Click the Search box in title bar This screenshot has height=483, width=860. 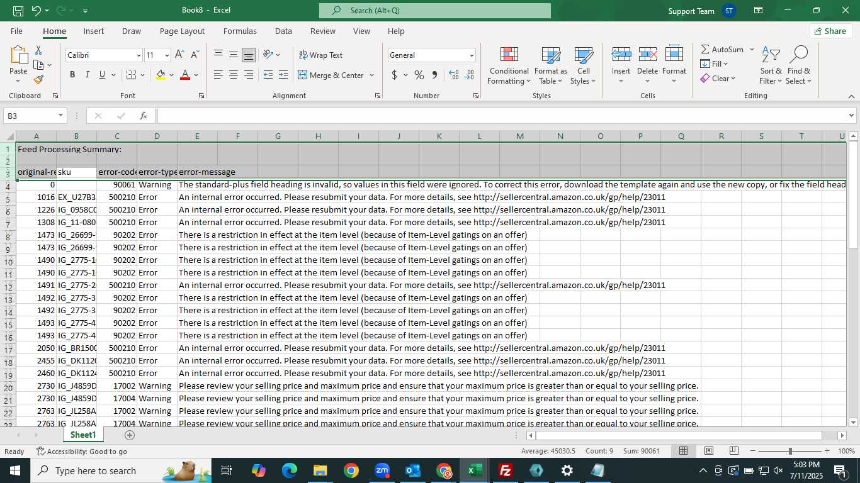point(435,11)
